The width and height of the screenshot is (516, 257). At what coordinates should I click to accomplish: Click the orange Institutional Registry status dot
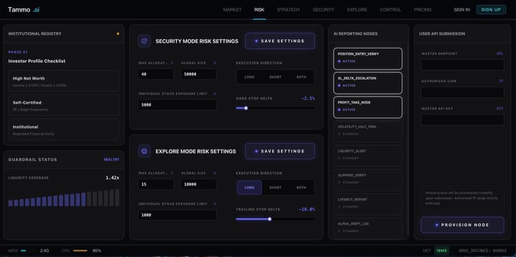coord(118,34)
